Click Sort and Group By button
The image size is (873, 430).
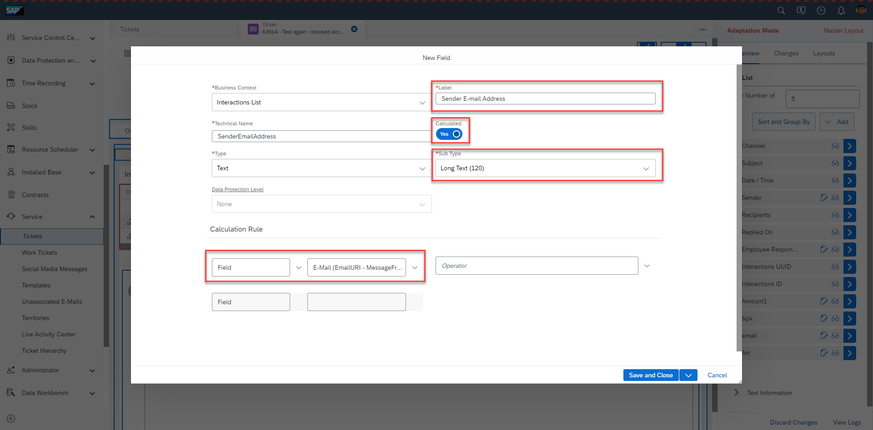[x=784, y=122]
